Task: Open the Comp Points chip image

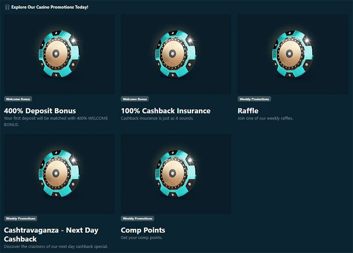Action: tap(176, 174)
